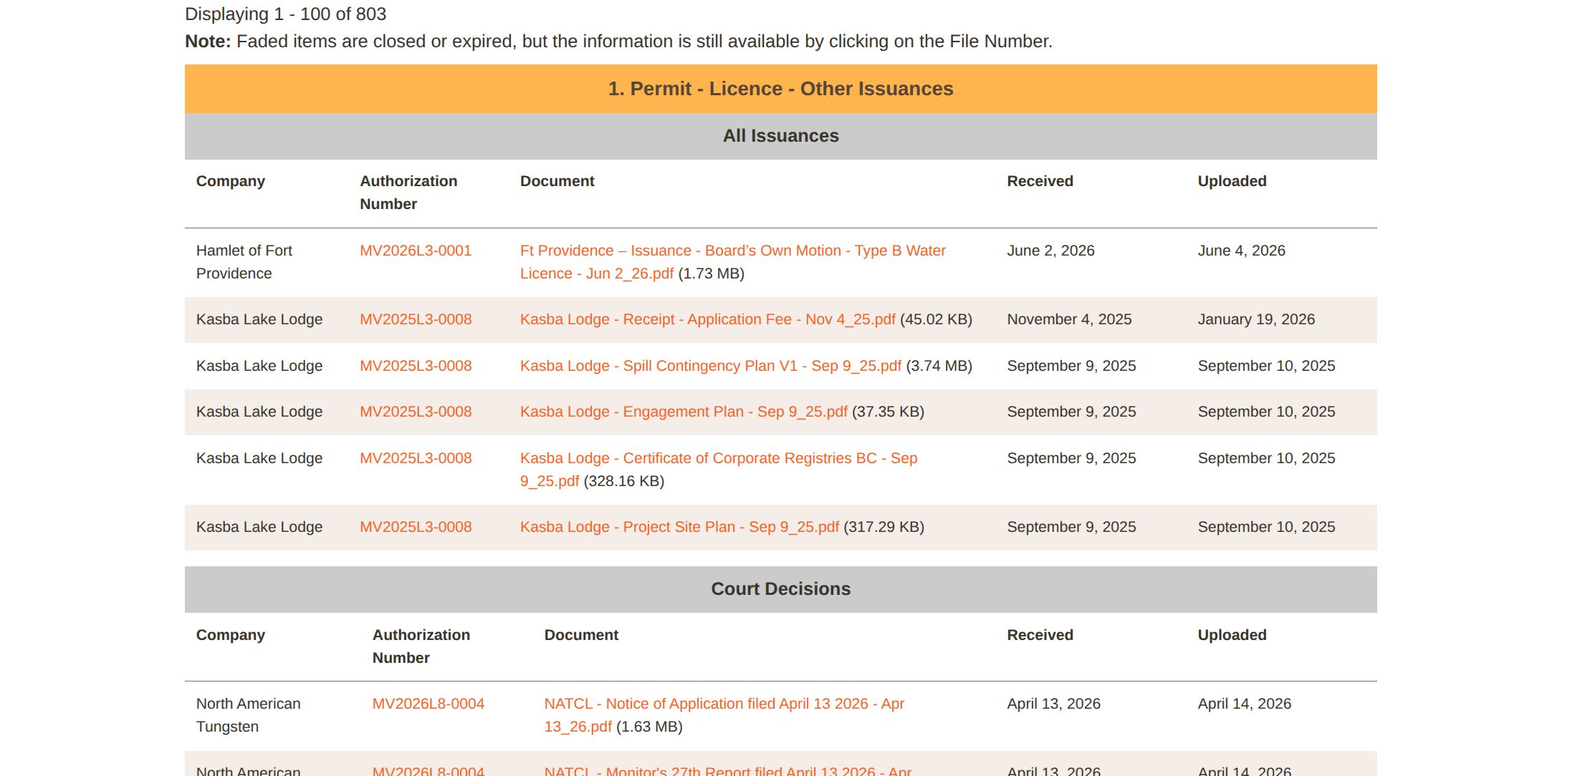Click Uploaded column header in Court Decisions
1575x776 pixels.
(1232, 635)
